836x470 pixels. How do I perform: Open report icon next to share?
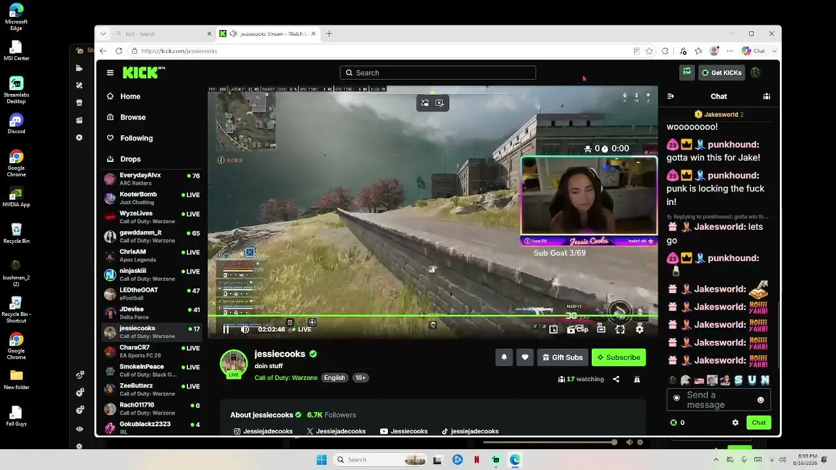(637, 379)
